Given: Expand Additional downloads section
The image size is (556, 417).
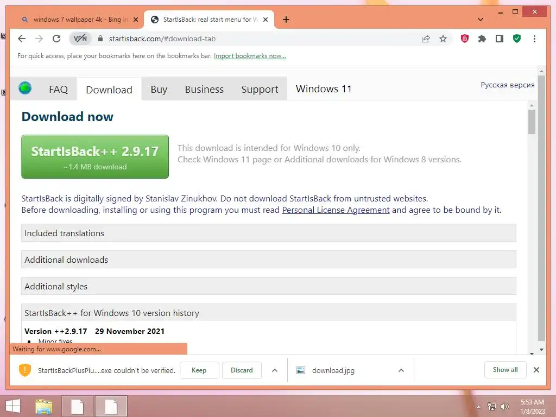Looking at the screenshot, I should [x=268, y=260].
